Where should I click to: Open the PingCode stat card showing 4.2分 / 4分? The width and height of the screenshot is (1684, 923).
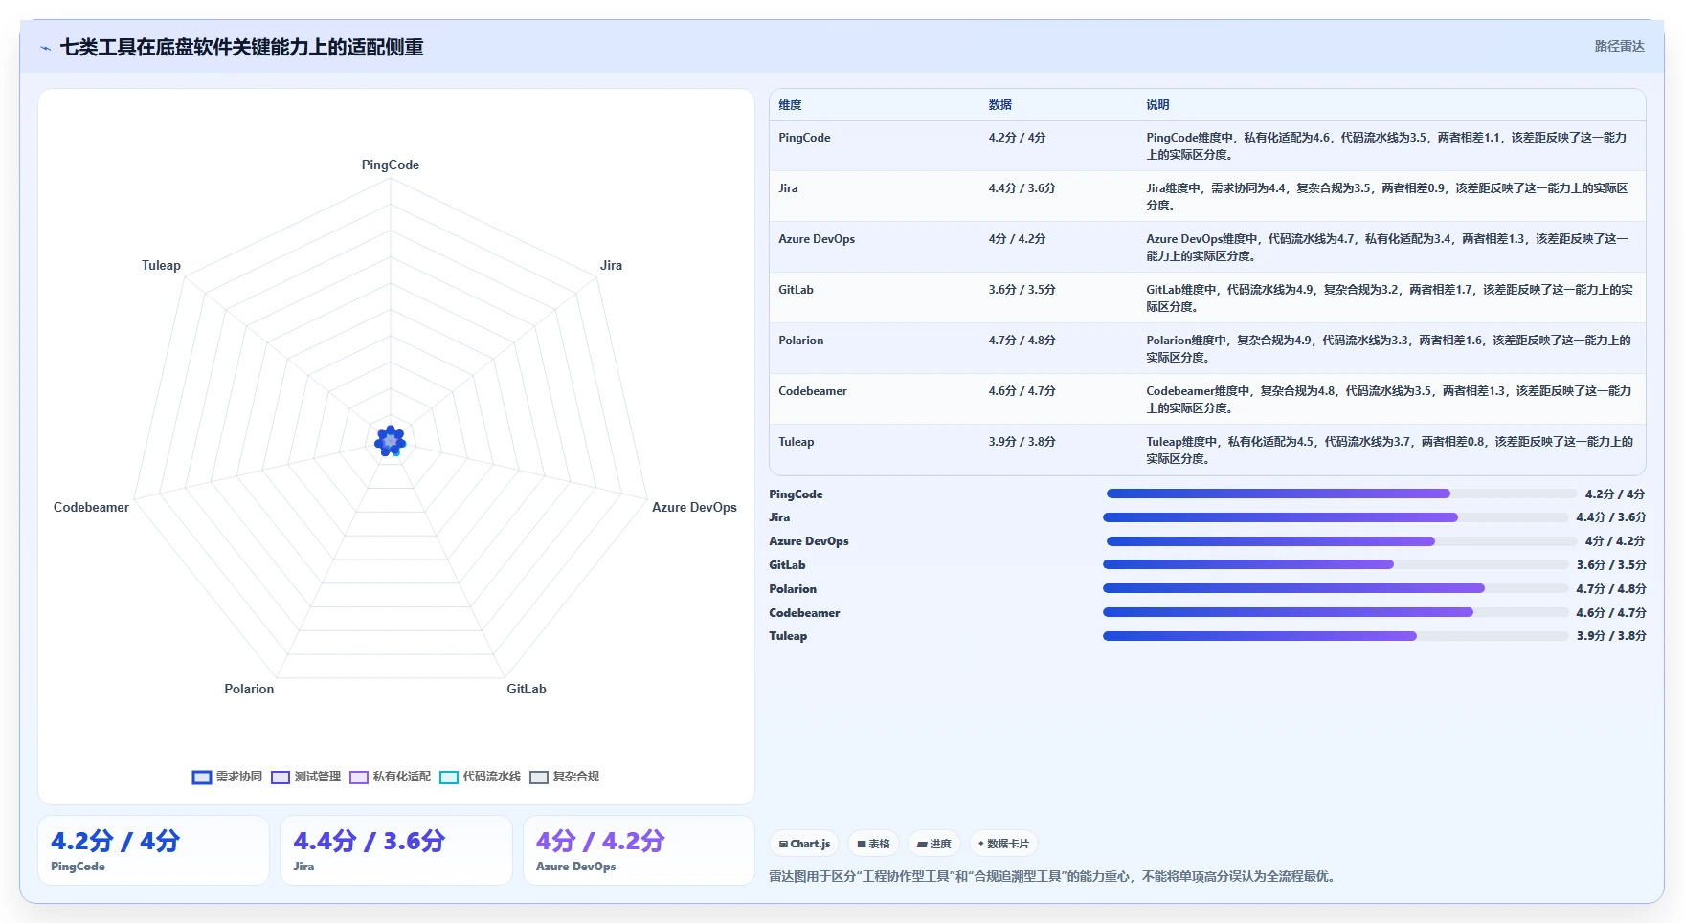pyautogui.click(x=153, y=850)
